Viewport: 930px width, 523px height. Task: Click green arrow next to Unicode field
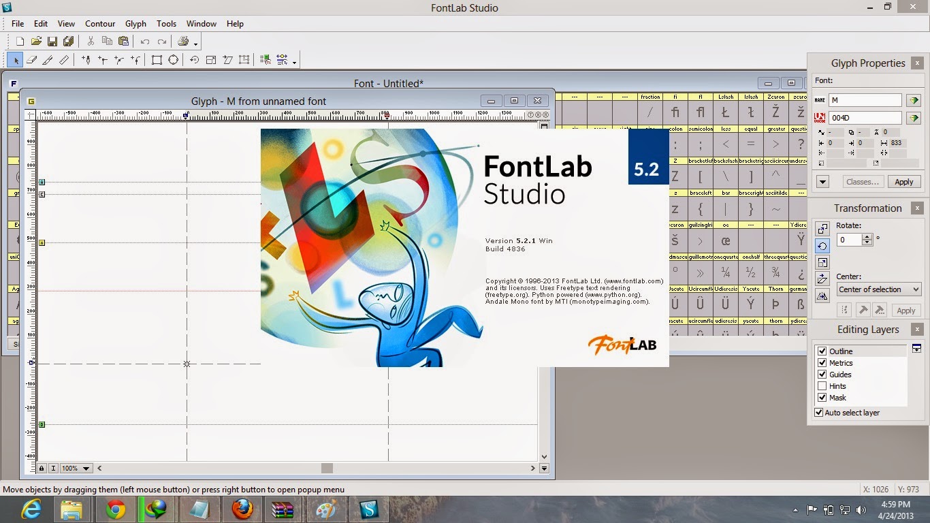pos(913,118)
